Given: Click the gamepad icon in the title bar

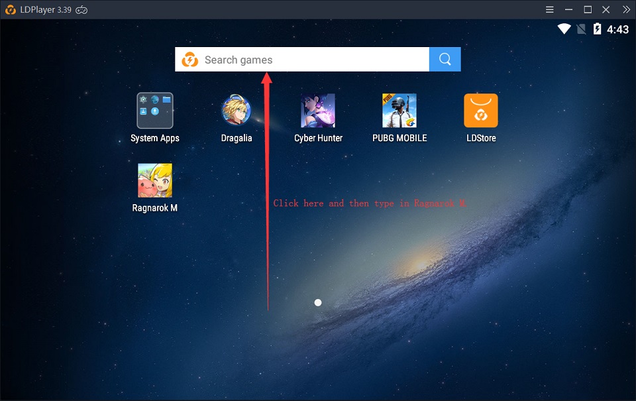Looking at the screenshot, I should pos(81,10).
